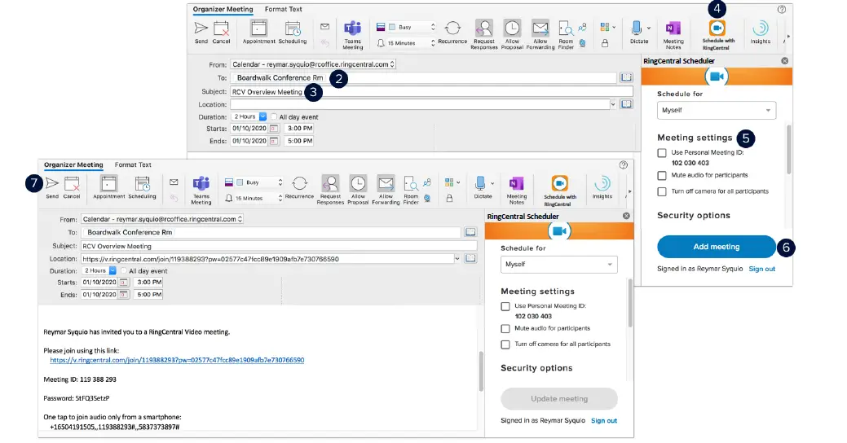Open From account dropdown in upper window
This screenshot has width=847, height=443.
click(313, 64)
